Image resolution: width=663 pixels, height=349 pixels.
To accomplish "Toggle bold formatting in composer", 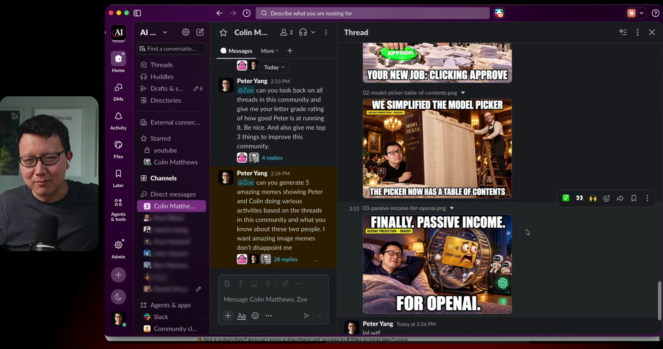I will pos(227,284).
